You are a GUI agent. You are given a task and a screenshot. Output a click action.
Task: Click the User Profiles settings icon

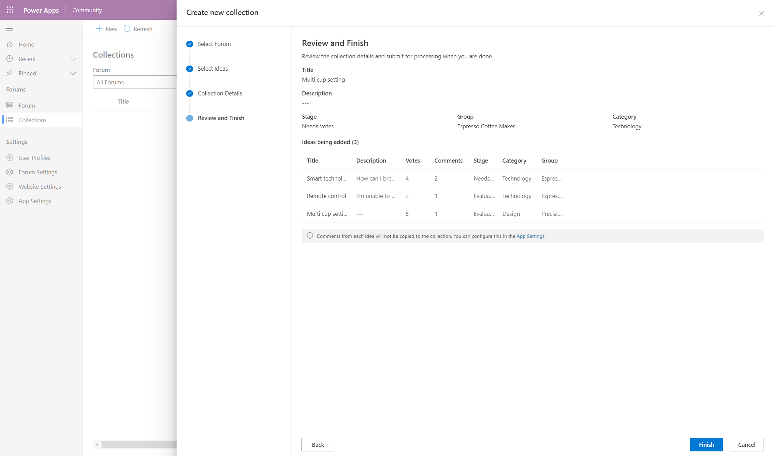pos(10,157)
